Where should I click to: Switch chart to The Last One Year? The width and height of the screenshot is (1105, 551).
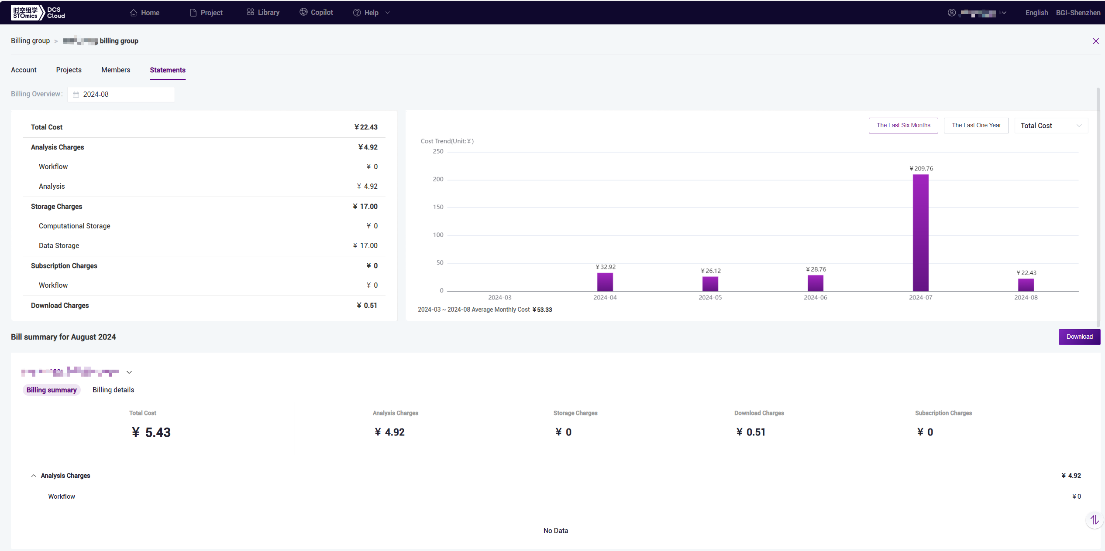[976, 126]
